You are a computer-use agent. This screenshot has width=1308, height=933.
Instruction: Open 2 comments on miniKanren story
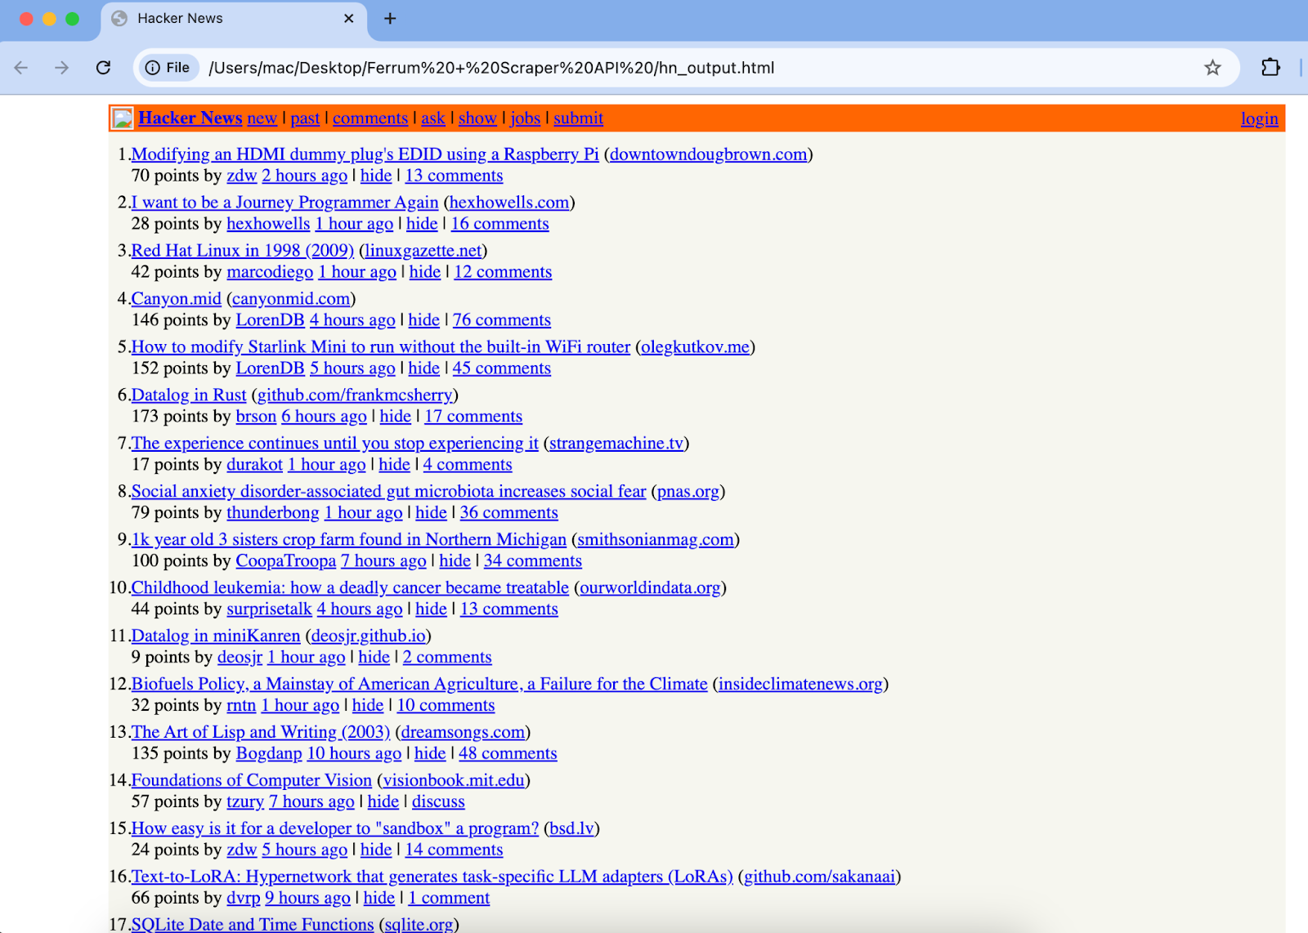click(x=447, y=657)
